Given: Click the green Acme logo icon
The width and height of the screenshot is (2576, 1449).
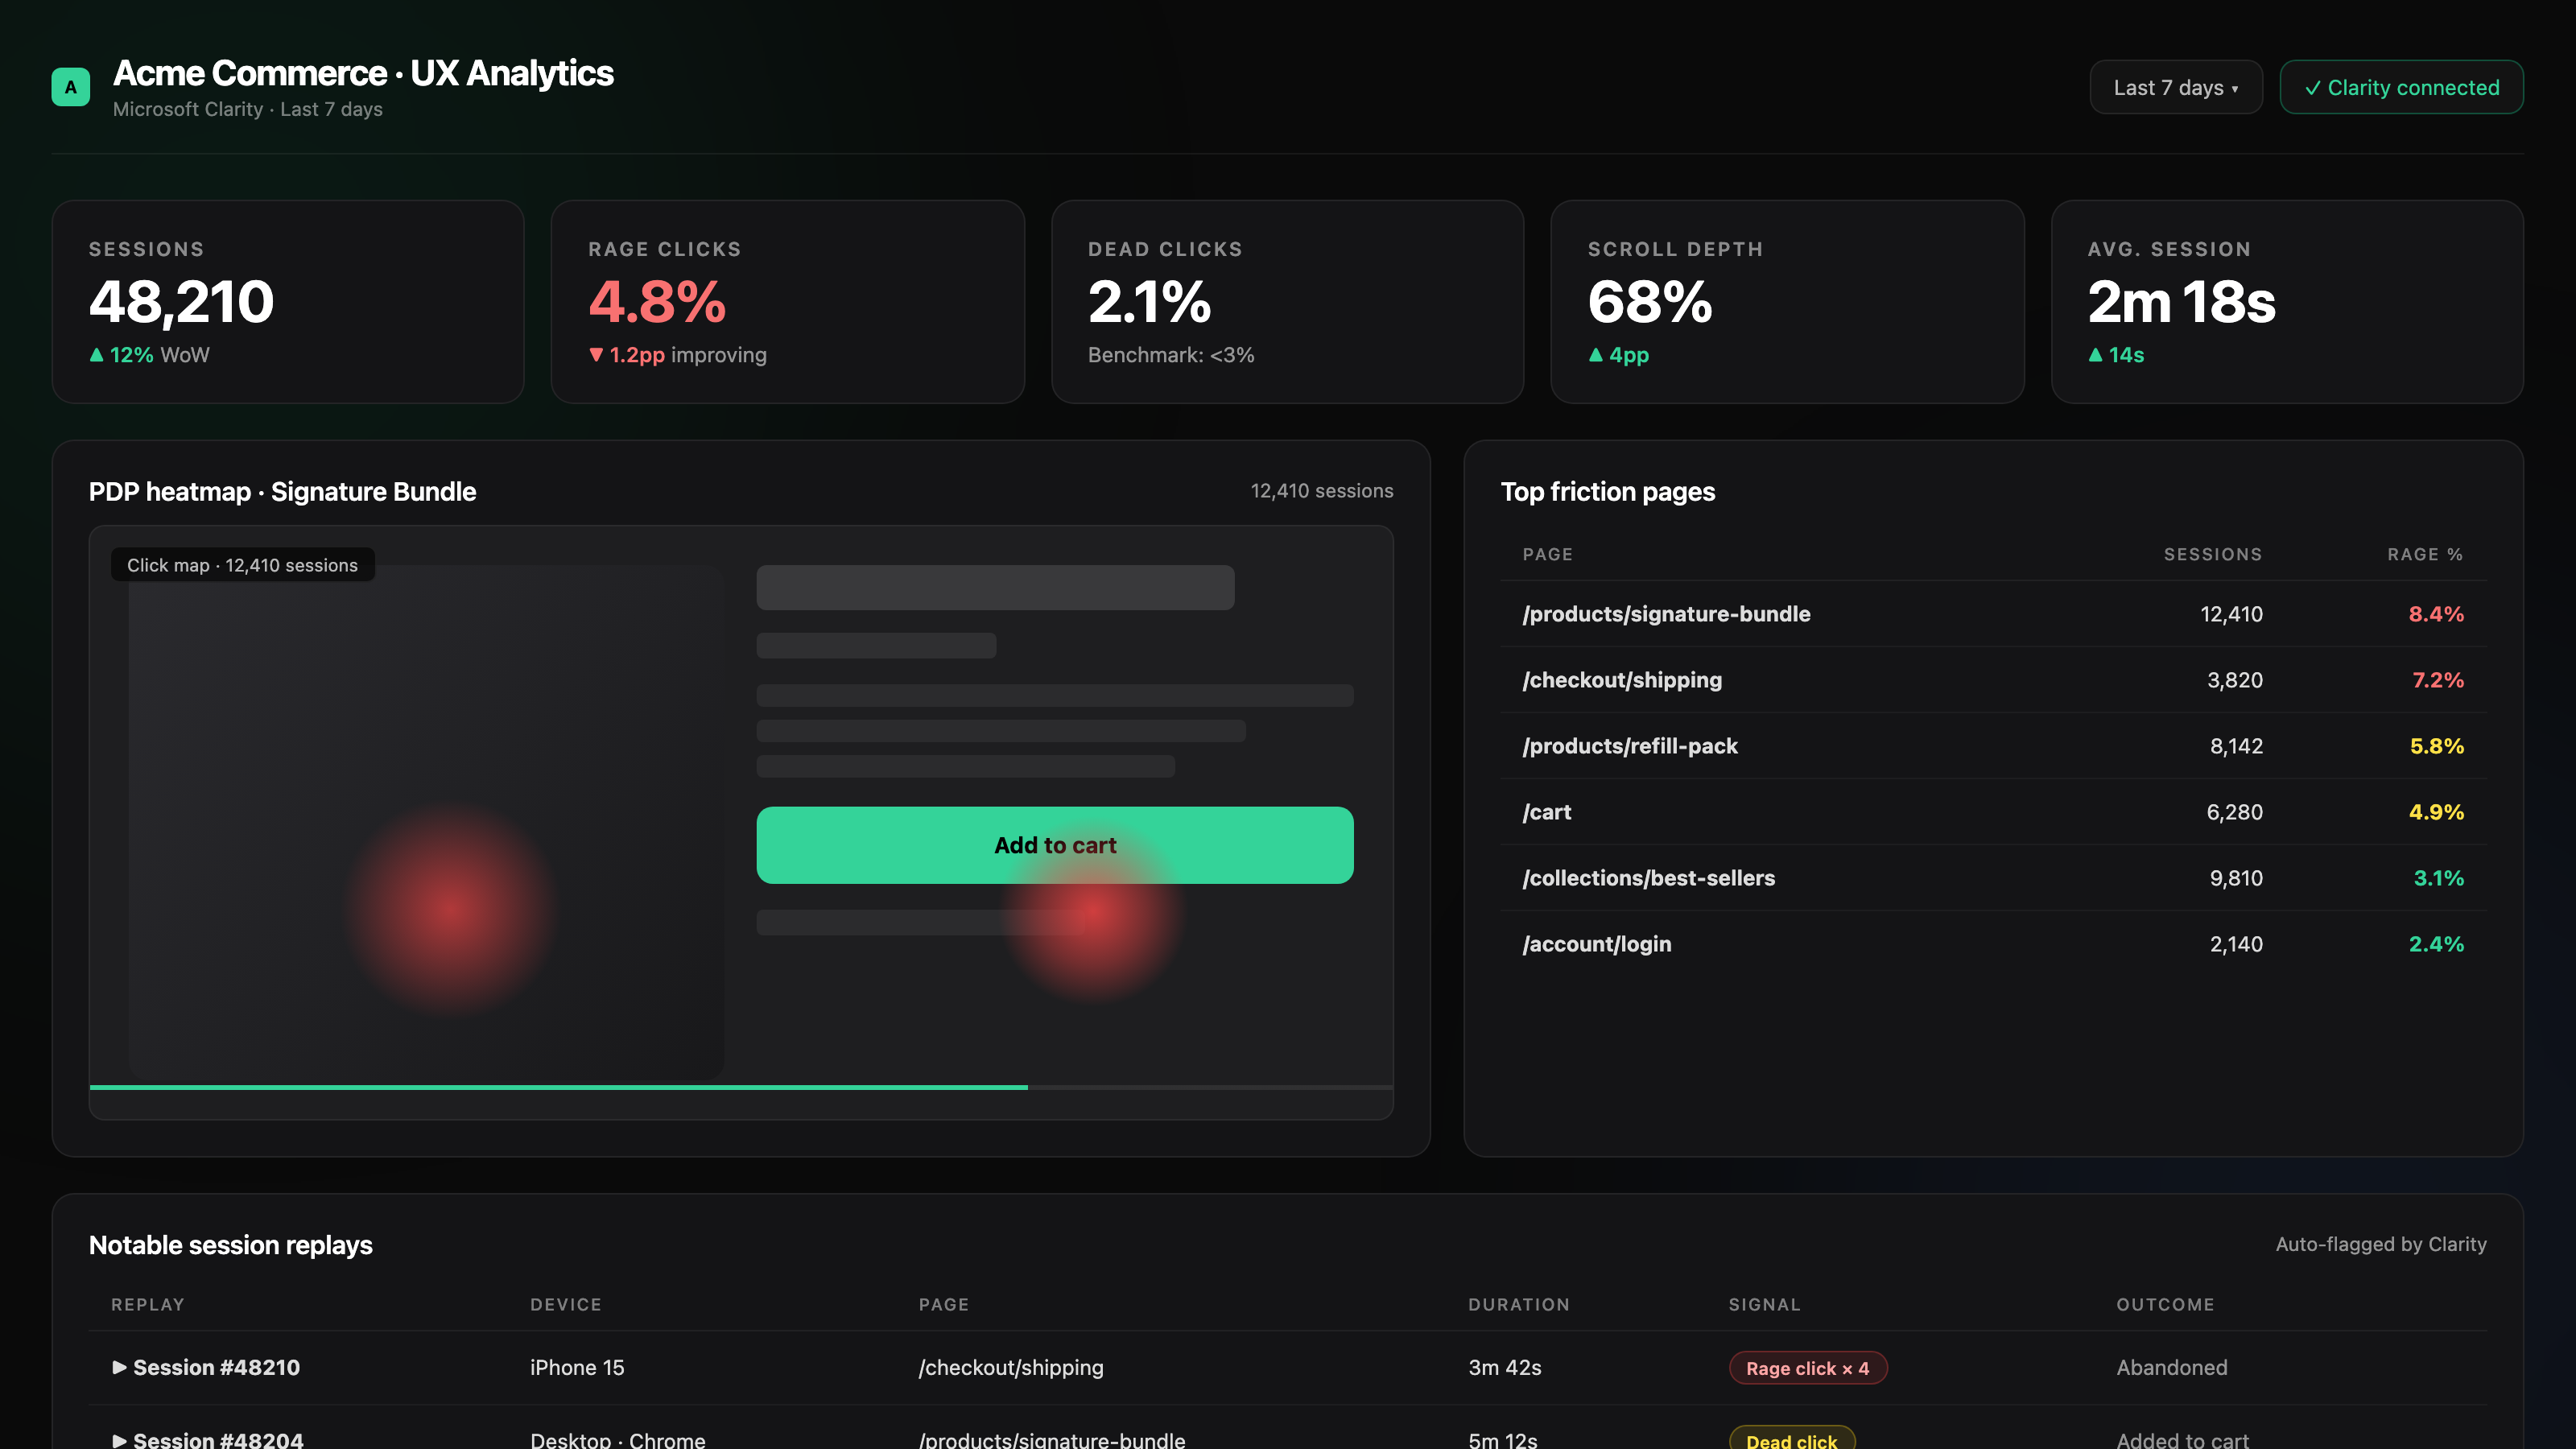Looking at the screenshot, I should (70, 87).
